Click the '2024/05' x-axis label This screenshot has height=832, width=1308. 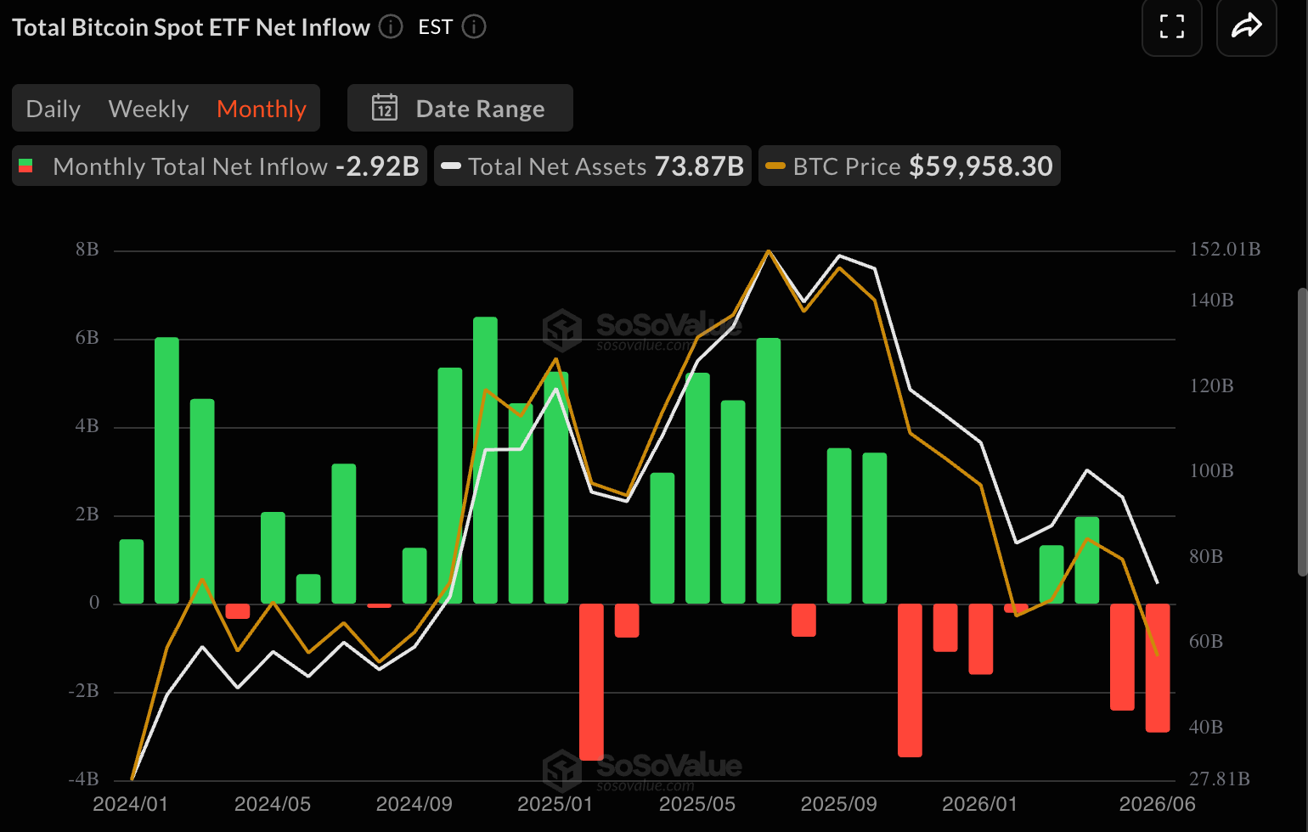273,804
